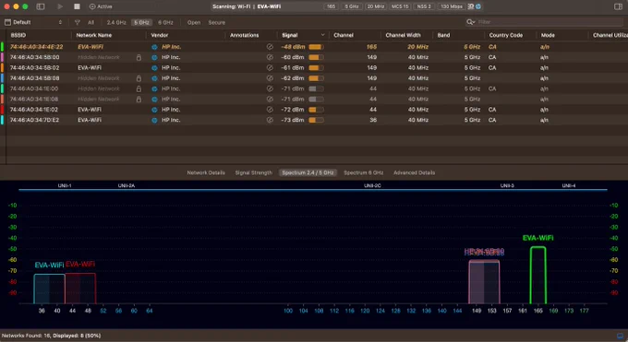This screenshot has height=342, width=628.
Task: Select network row 74:46:A0:34:1E:02
Action: tap(314, 110)
